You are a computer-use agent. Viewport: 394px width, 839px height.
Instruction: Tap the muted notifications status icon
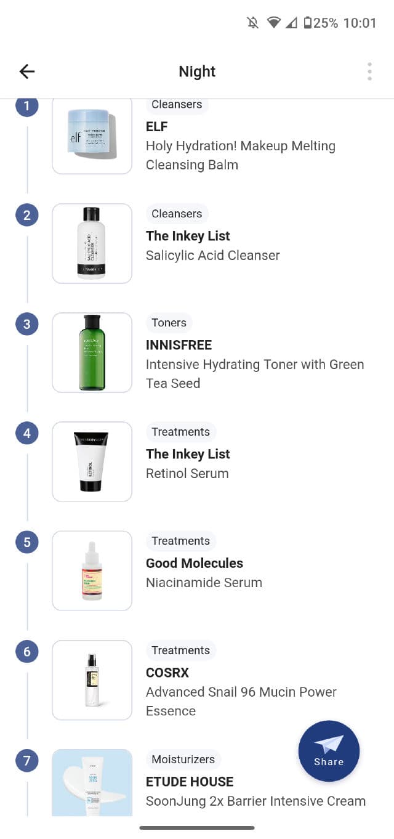pyautogui.click(x=252, y=23)
